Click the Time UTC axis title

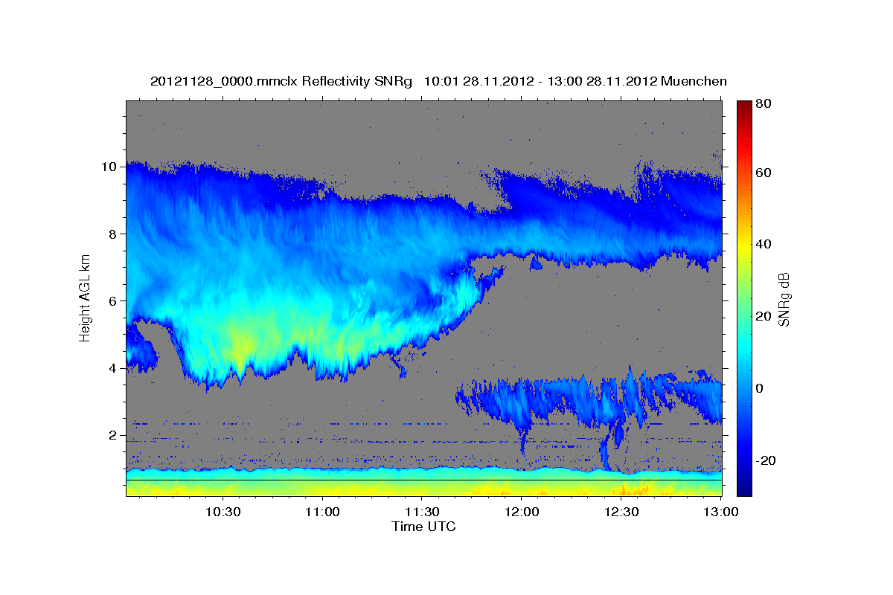pyautogui.click(x=423, y=527)
